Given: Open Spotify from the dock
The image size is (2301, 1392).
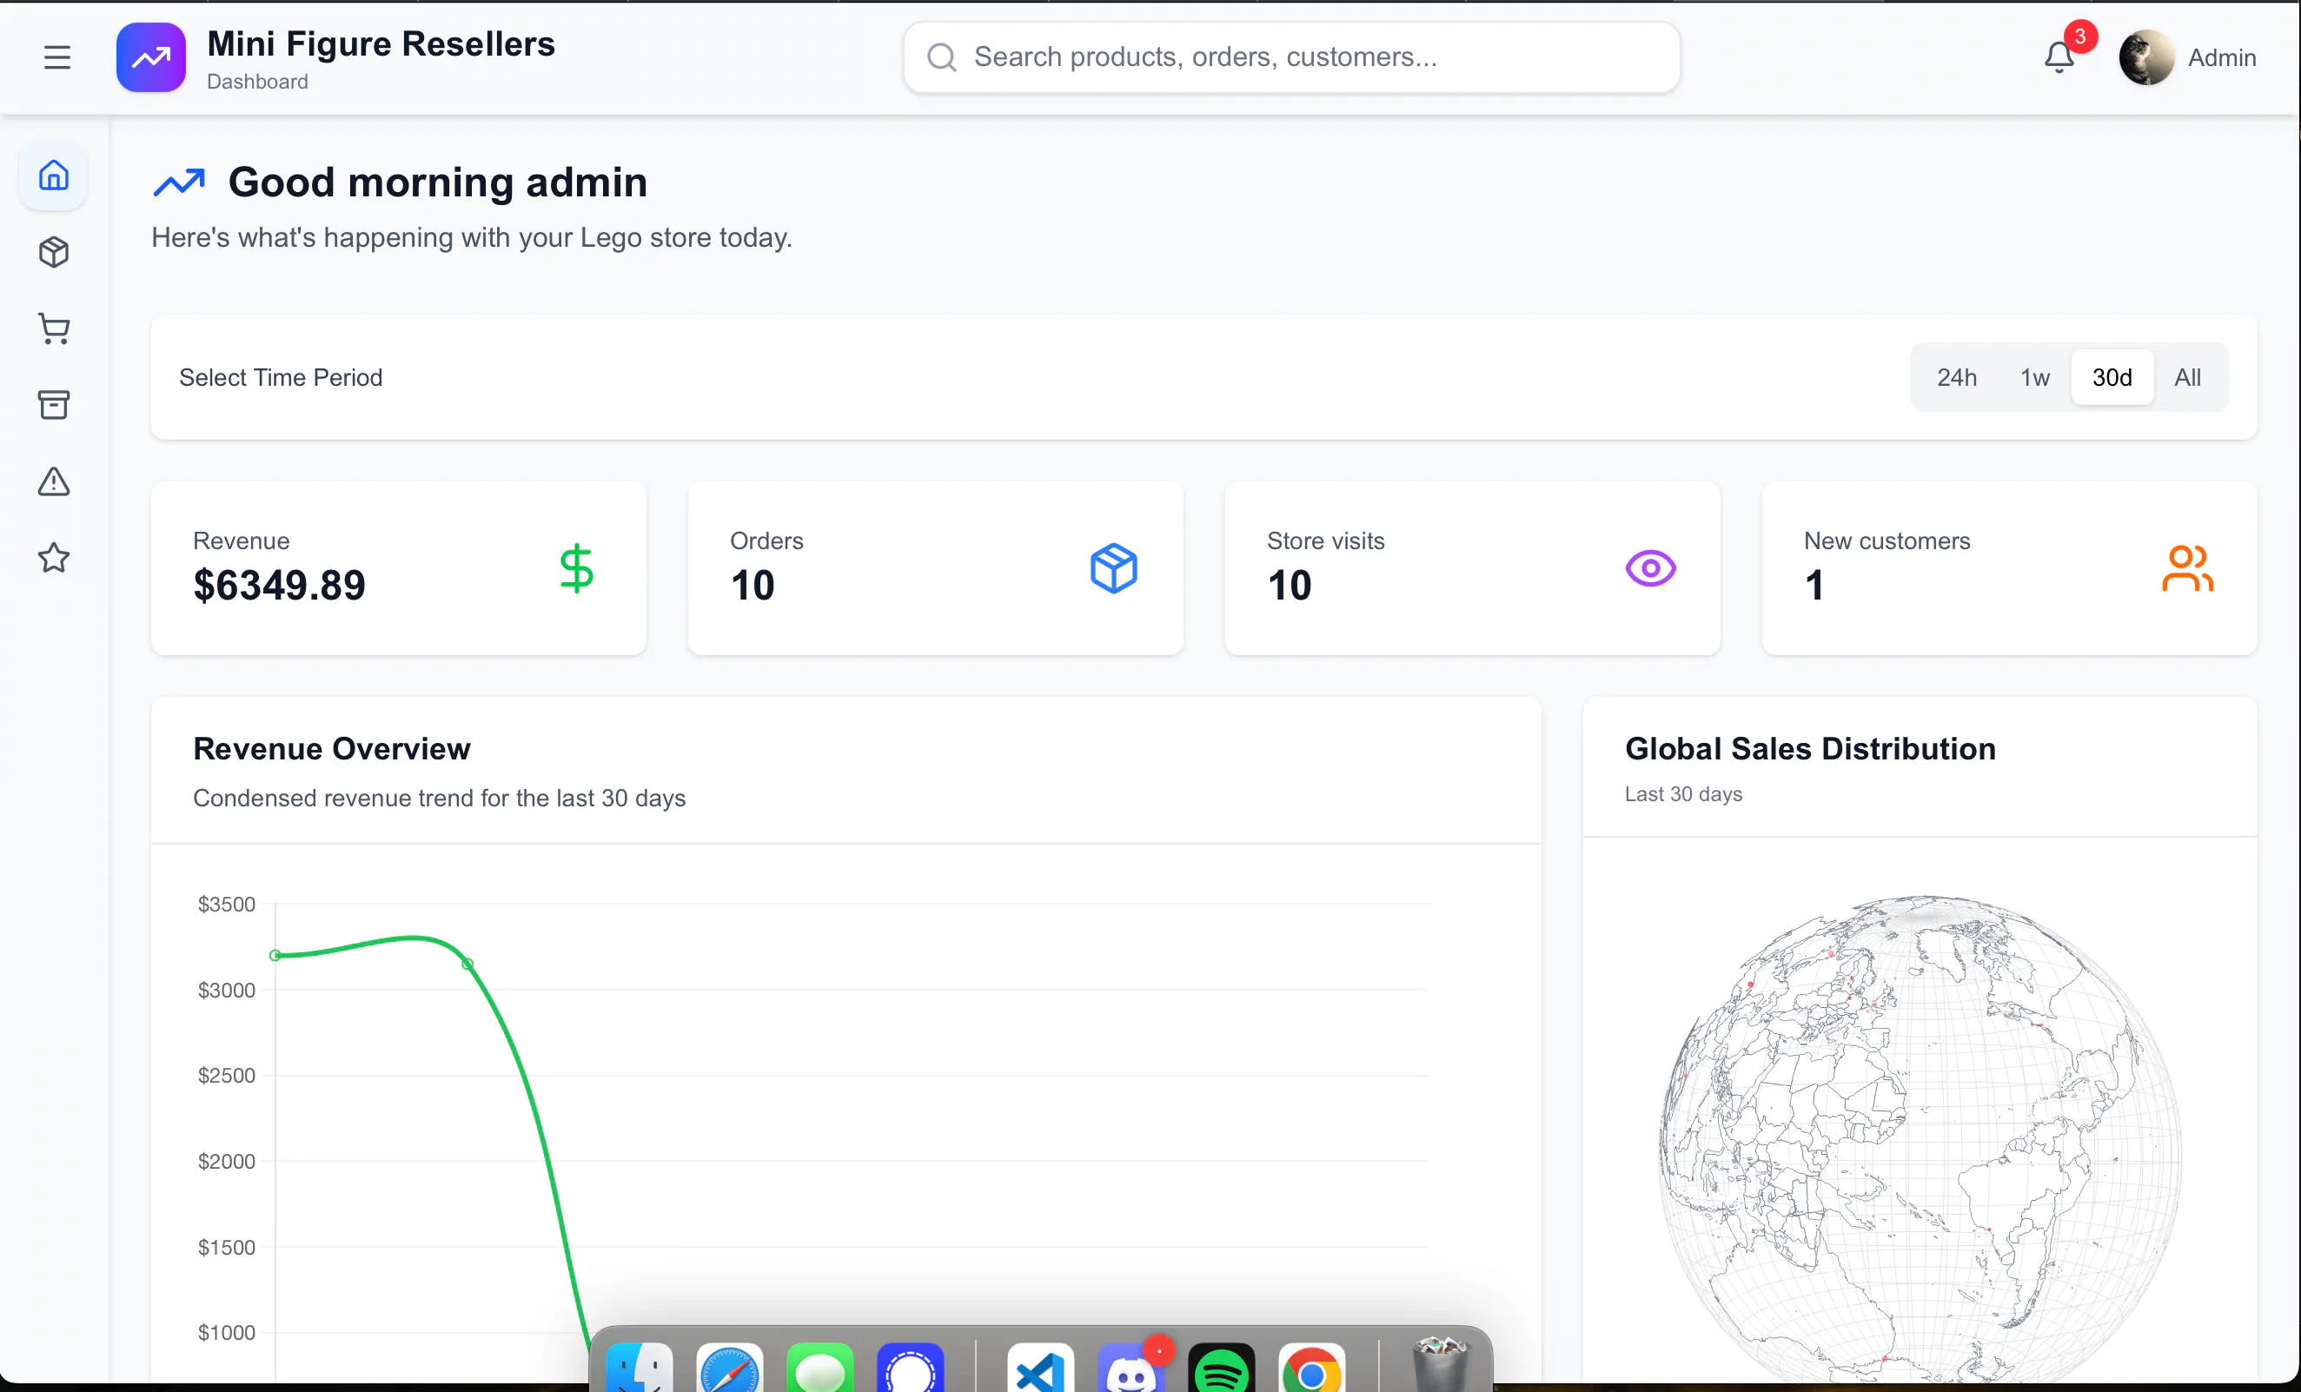Looking at the screenshot, I should click(x=1222, y=1368).
